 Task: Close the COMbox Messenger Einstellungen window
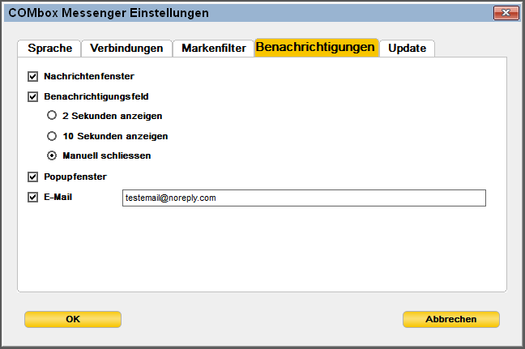point(506,13)
